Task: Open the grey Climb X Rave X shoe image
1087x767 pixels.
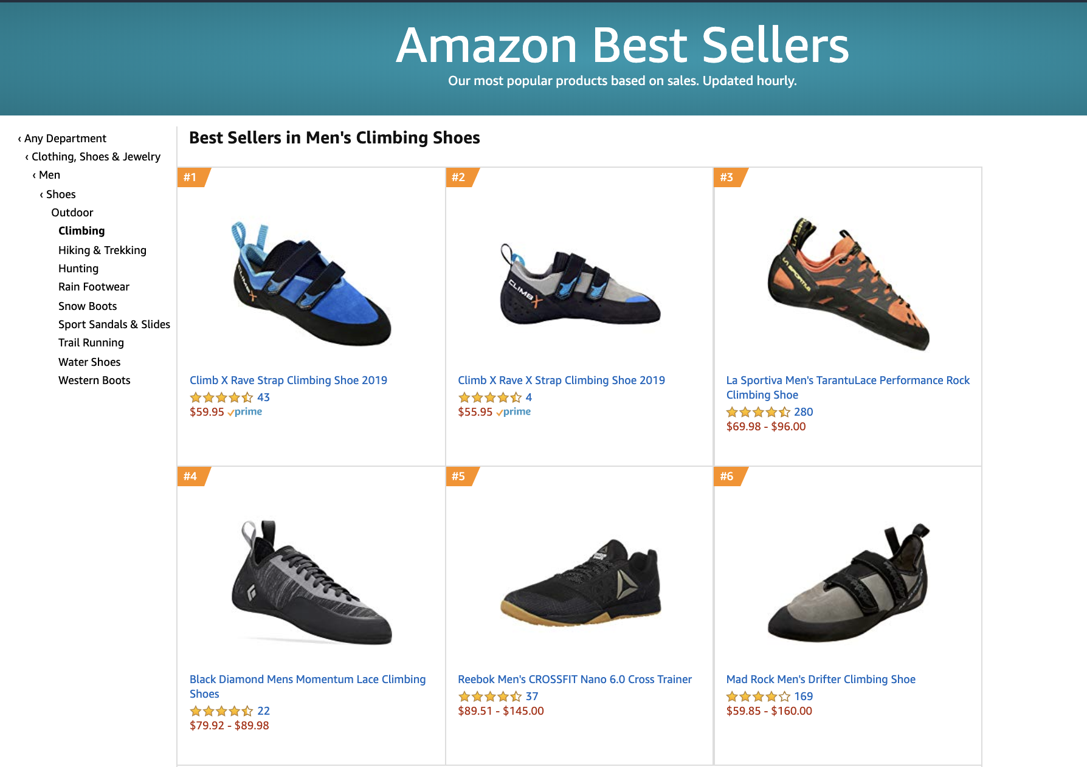Action: point(580,284)
